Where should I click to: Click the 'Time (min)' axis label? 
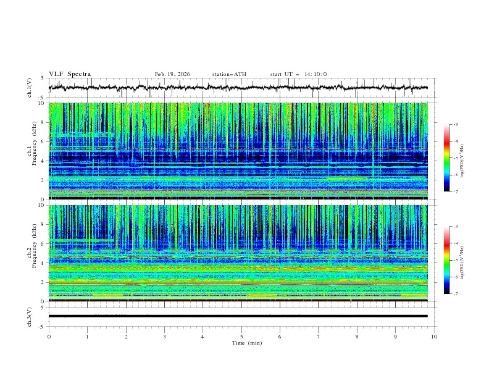(247, 343)
